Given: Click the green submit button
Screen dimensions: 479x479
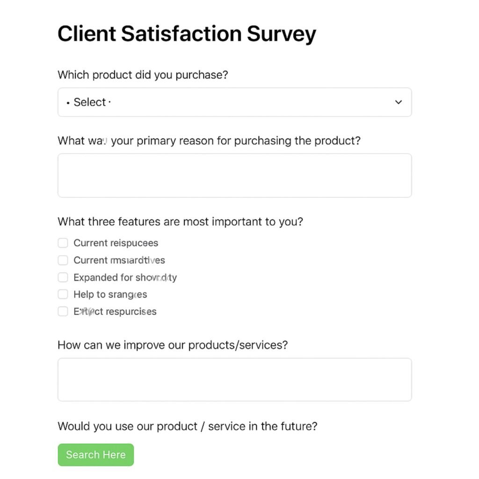Looking at the screenshot, I should (95, 454).
